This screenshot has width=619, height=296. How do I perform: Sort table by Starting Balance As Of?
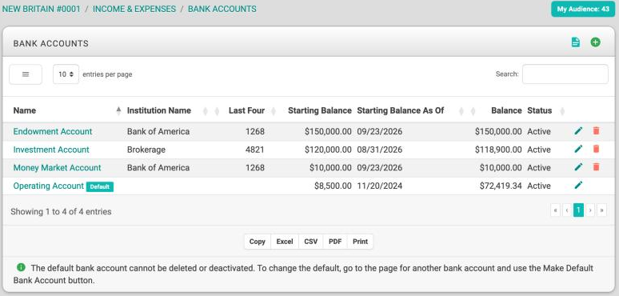(401, 110)
